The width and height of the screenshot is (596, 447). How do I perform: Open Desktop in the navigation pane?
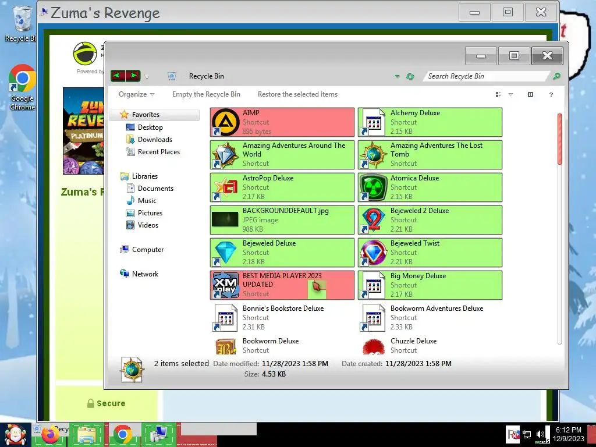(x=150, y=127)
